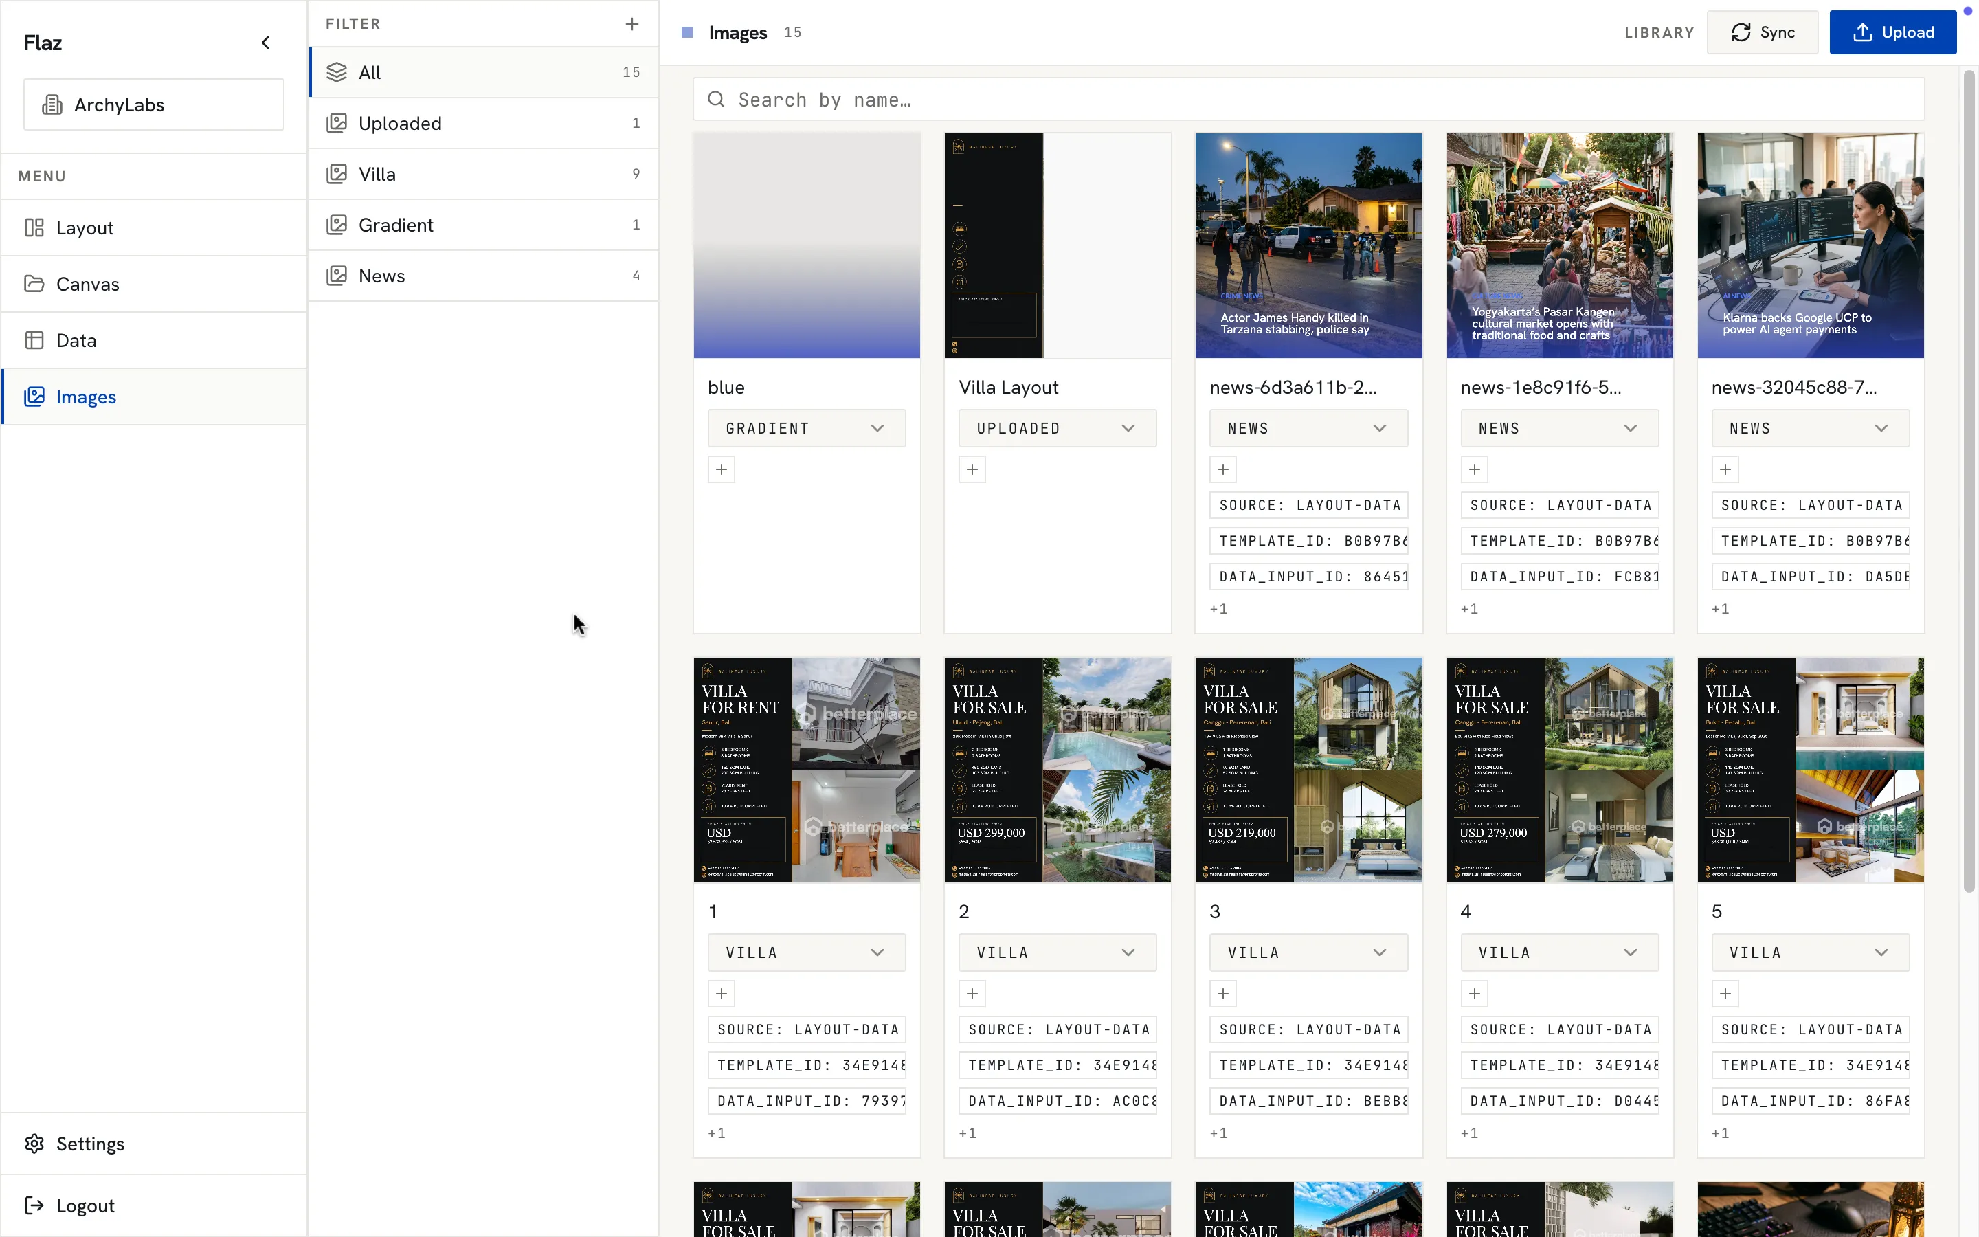Click the Canvas folder icon
The image size is (1979, 1237).
click(x=34, y=284)
